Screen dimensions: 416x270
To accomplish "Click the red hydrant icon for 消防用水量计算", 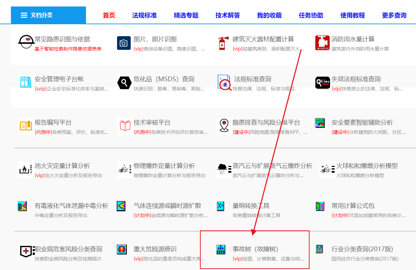I will [322, 43].
